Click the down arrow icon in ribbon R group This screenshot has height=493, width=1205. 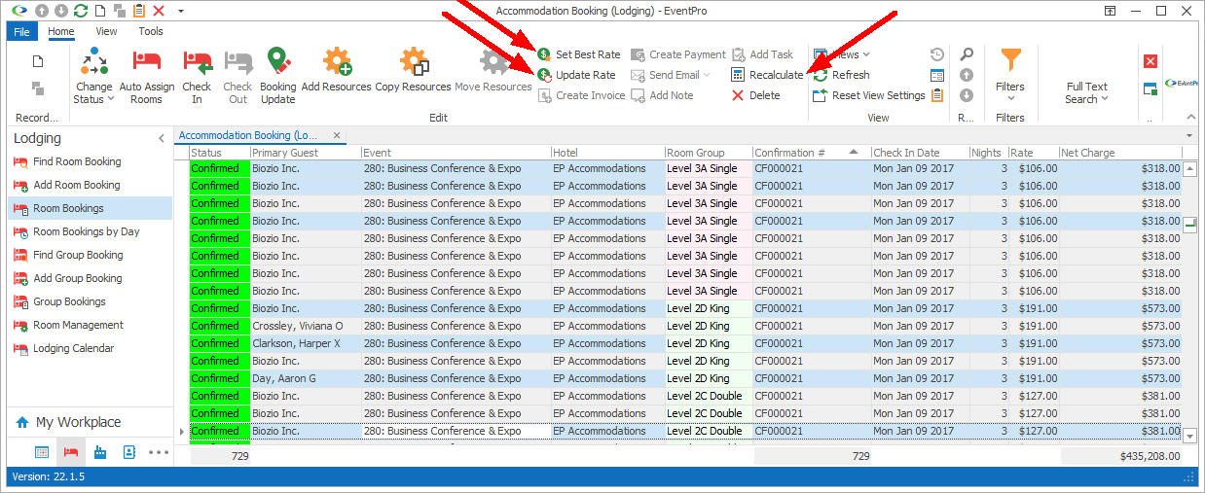[x=967, y=95]
